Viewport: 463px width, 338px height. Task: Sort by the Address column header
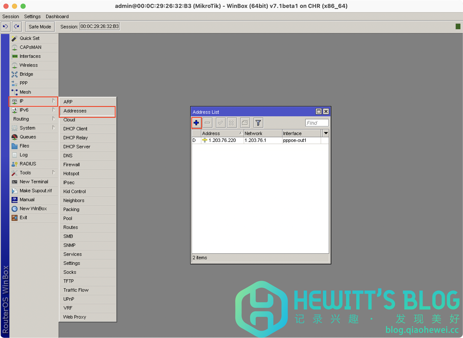click(222, 133)
